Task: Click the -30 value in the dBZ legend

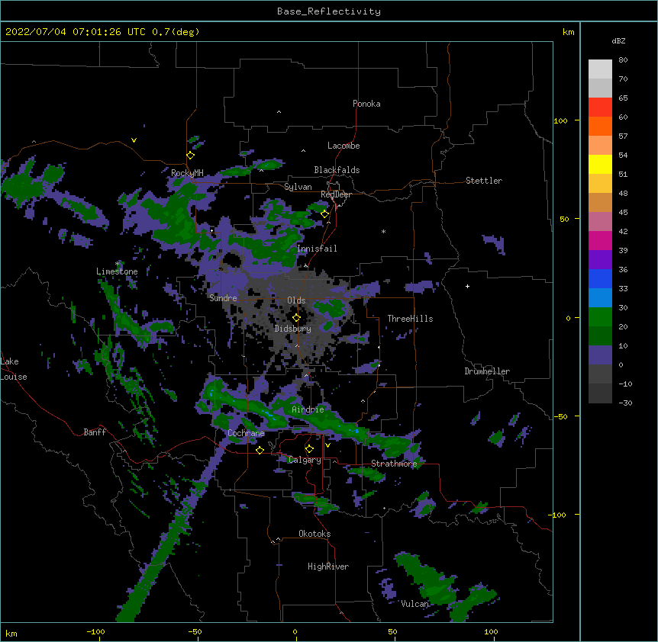Action: 625,403
